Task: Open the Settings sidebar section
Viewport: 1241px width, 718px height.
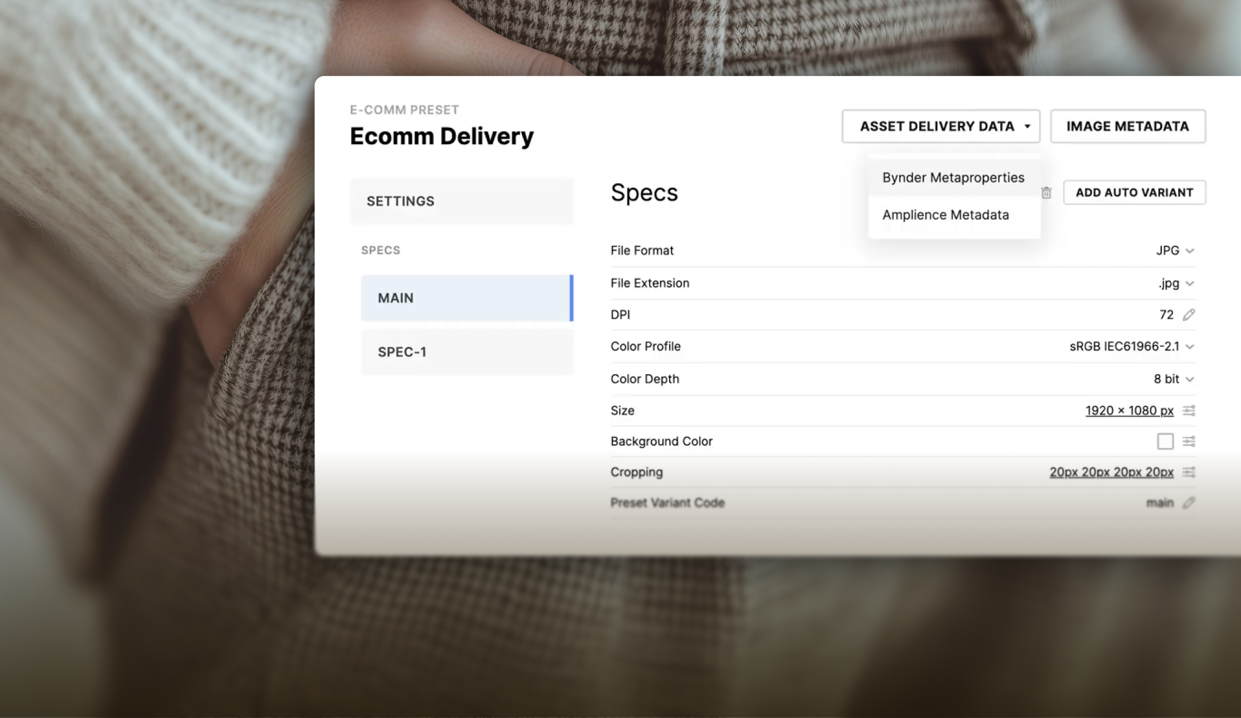Action: click(461, 201)
